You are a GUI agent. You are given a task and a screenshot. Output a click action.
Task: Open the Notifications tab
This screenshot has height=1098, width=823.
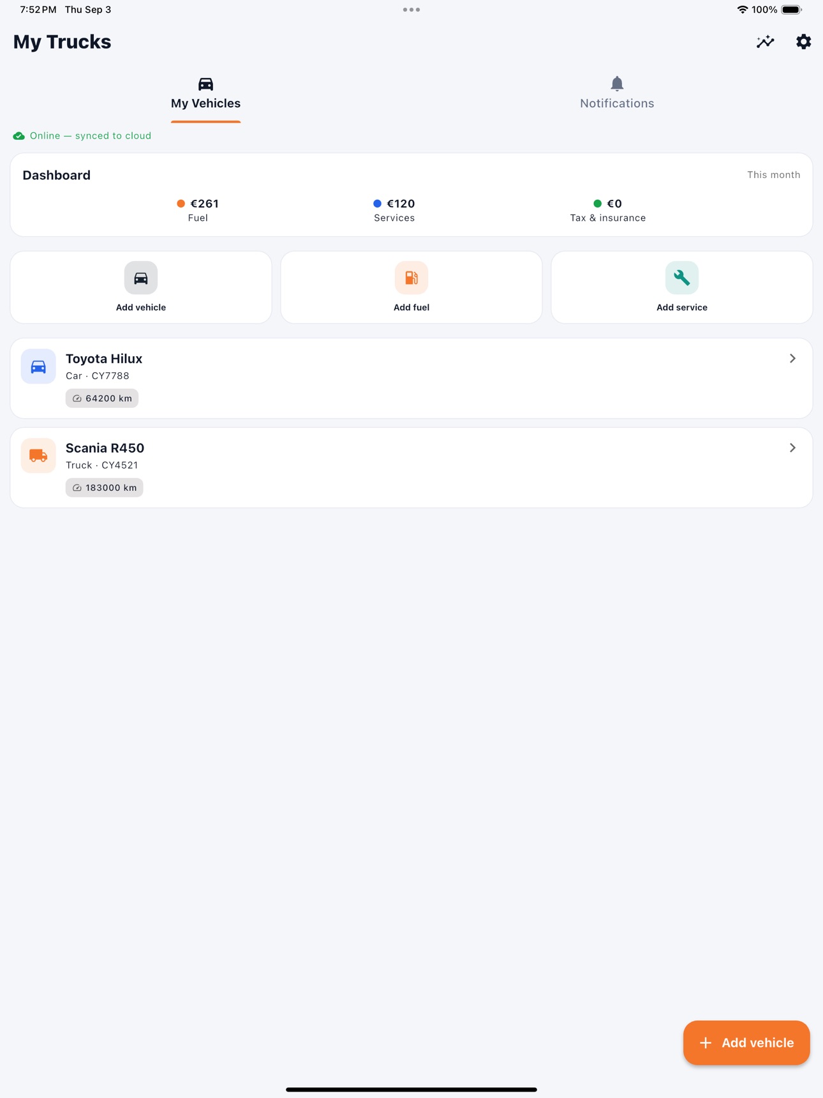click(617, 94)
